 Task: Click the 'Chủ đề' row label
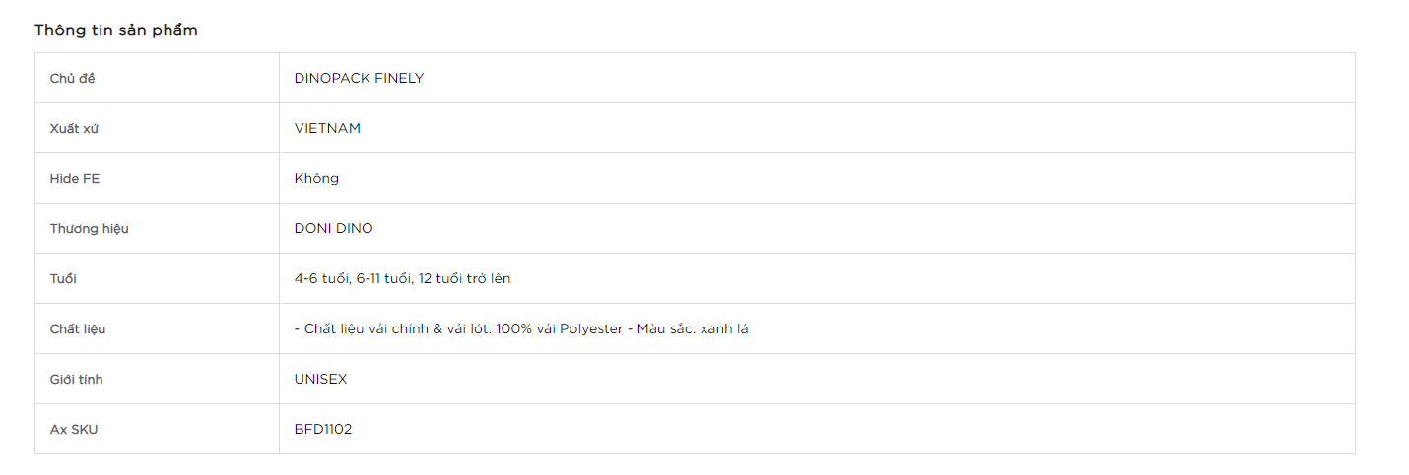(x=73, y=78)
